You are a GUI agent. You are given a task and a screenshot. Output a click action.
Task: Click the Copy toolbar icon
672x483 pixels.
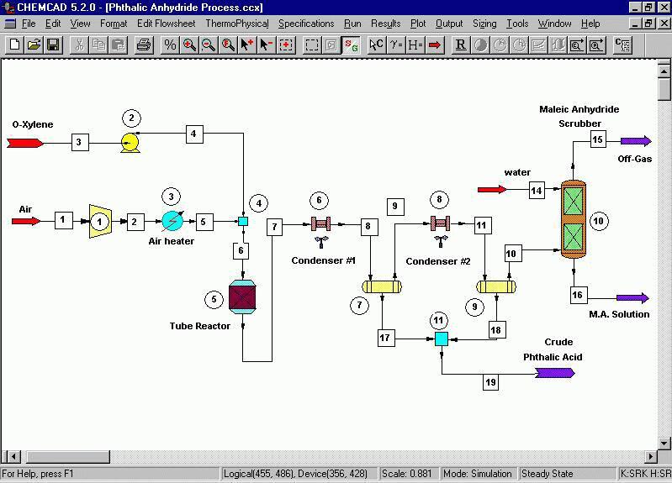point(99,45)
